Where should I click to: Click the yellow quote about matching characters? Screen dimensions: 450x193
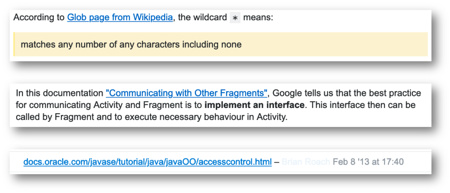coord(131,45)
